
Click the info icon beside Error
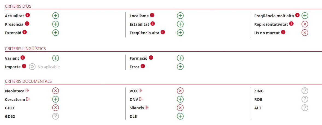(x=143, y=66)
